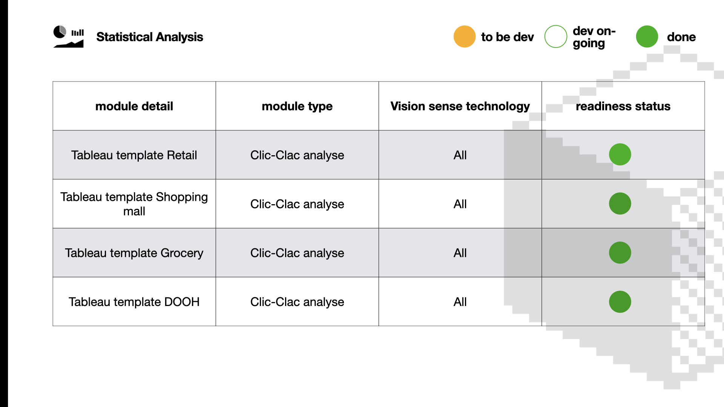Screen dimensions: 724x407
Task: Click the 'readiness status' column header
Action: pos(623,106)
